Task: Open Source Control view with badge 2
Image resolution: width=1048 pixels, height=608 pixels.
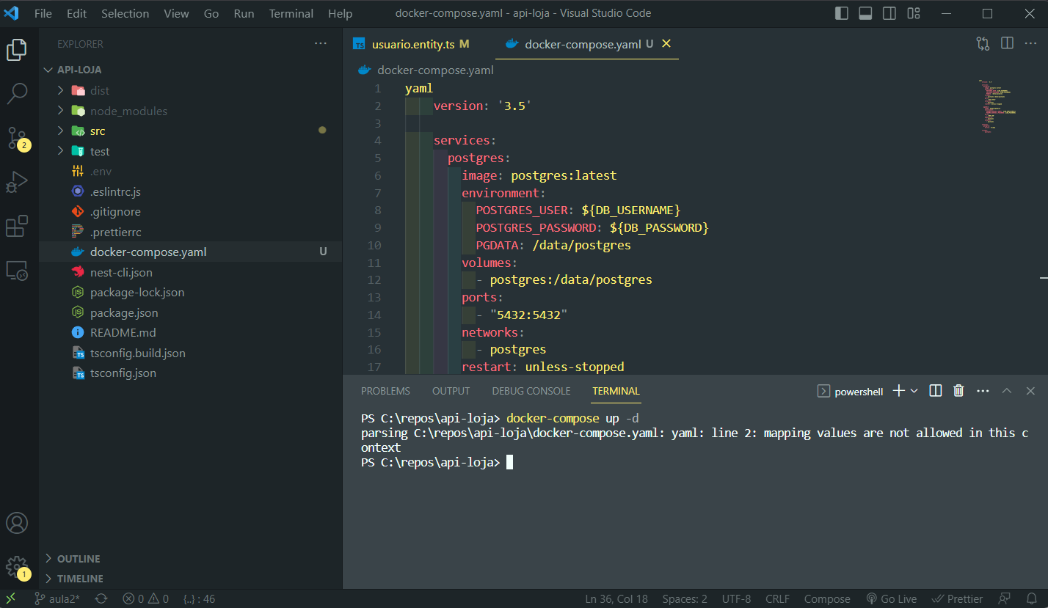Action: [17, 138]
